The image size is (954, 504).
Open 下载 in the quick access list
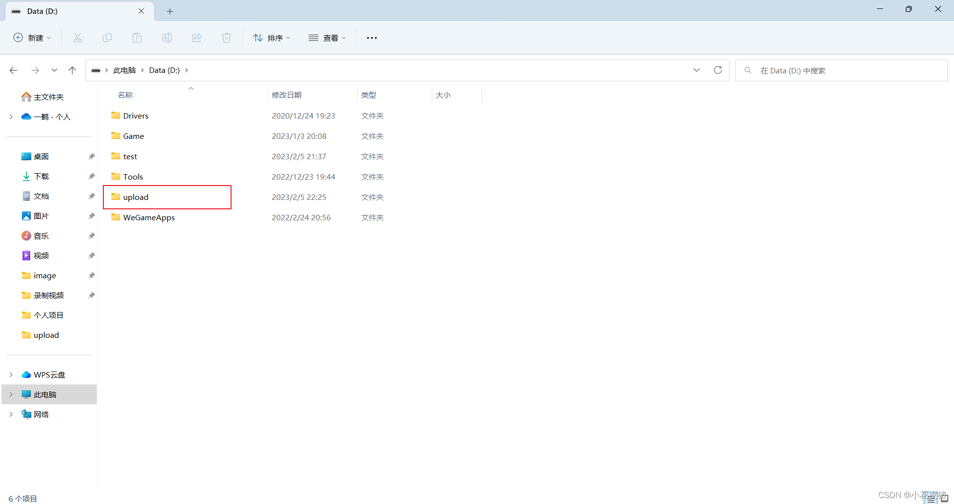41,176
